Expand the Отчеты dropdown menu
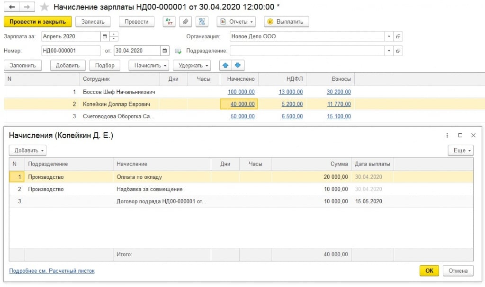Viewport: 485px width, 287px height. coord(236,22)
